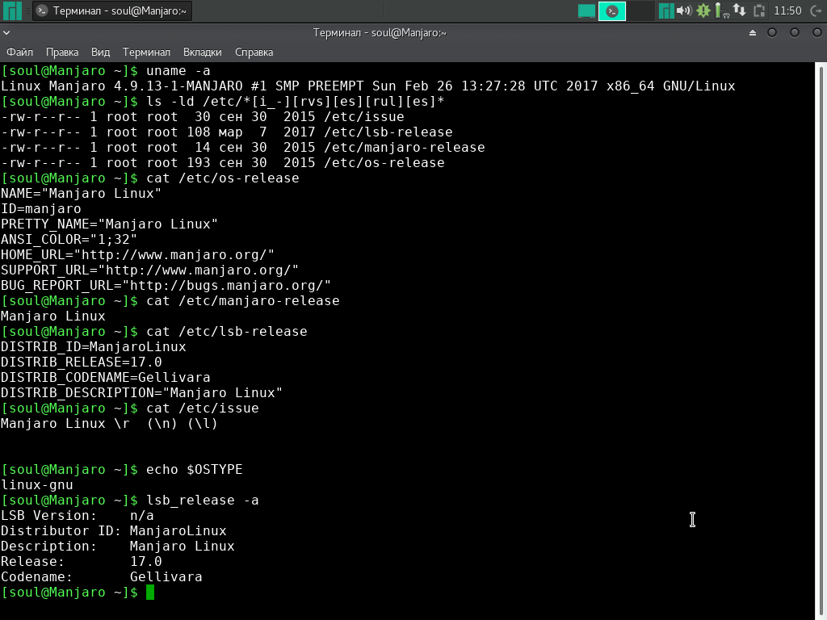Viewport: 827px width, 620px height.
Task: Click the 'DISTRIB_DESCRIPTION' line
Action: click(142, 393)
